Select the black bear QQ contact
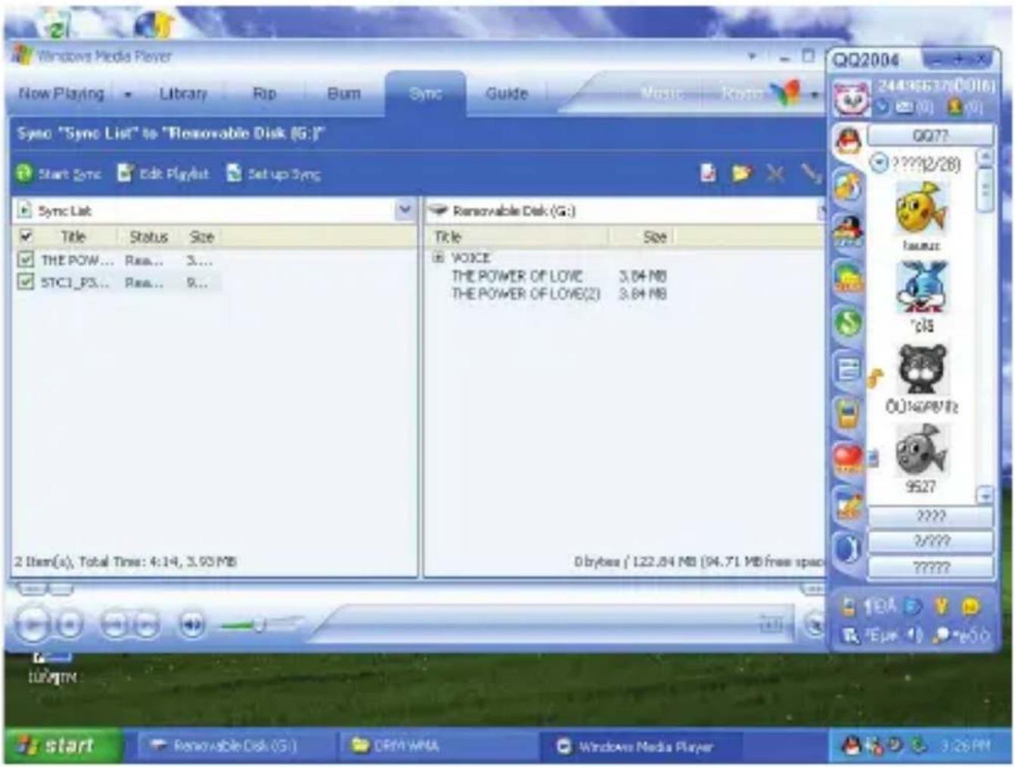The width and height of the screenshot is (1015, 767). pos(922,370)
